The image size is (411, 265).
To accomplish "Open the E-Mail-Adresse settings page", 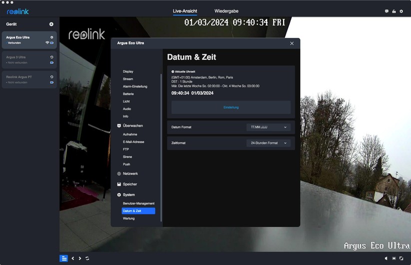I will click(x=133, y=142).
